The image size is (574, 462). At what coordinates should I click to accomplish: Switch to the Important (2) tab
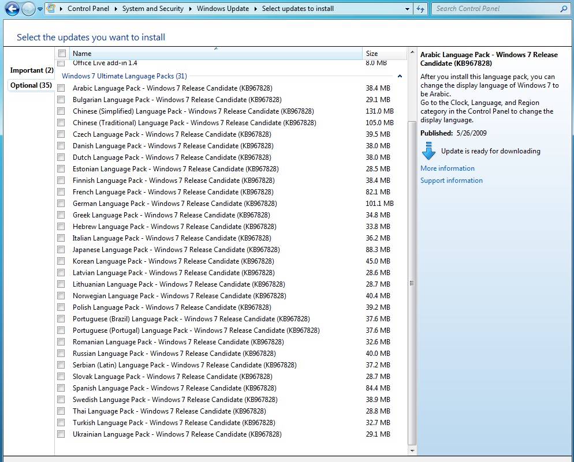(31, 70)
